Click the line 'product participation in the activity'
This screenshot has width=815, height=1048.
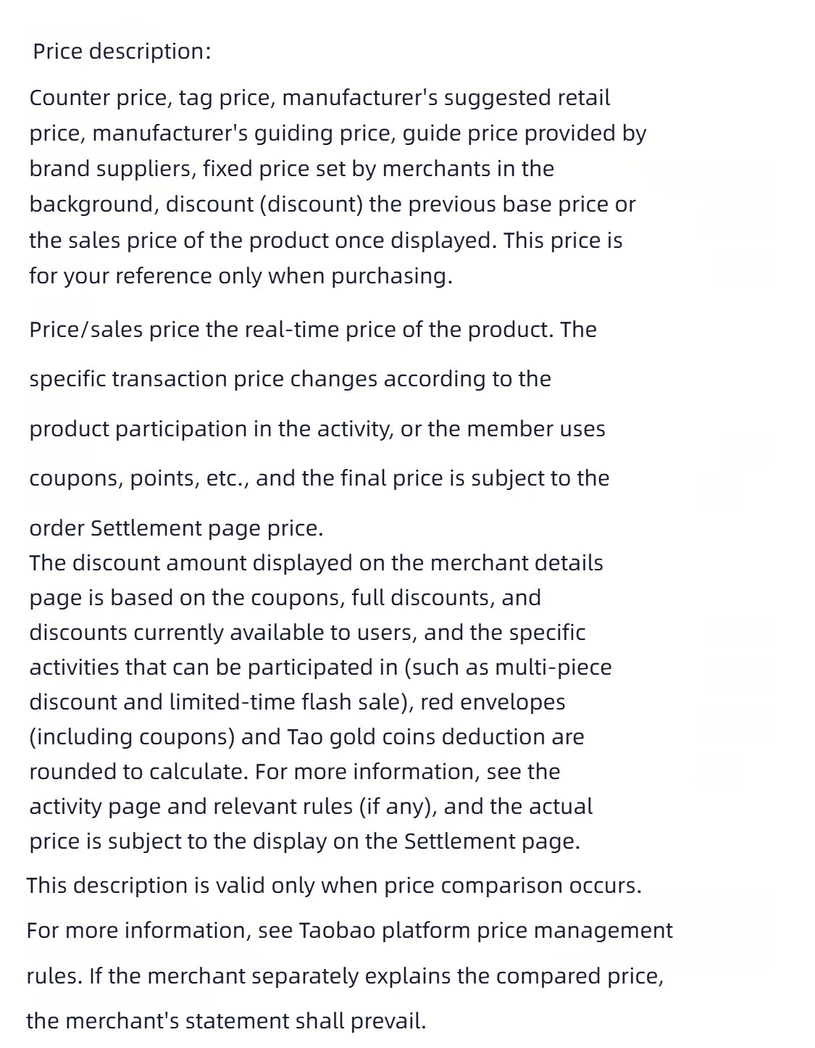click(317, 429)
